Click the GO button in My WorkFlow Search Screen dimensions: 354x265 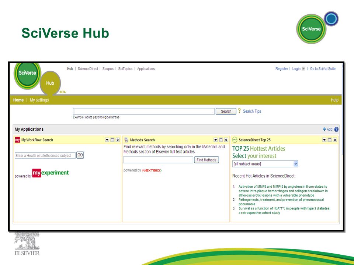tap(80, 155)
